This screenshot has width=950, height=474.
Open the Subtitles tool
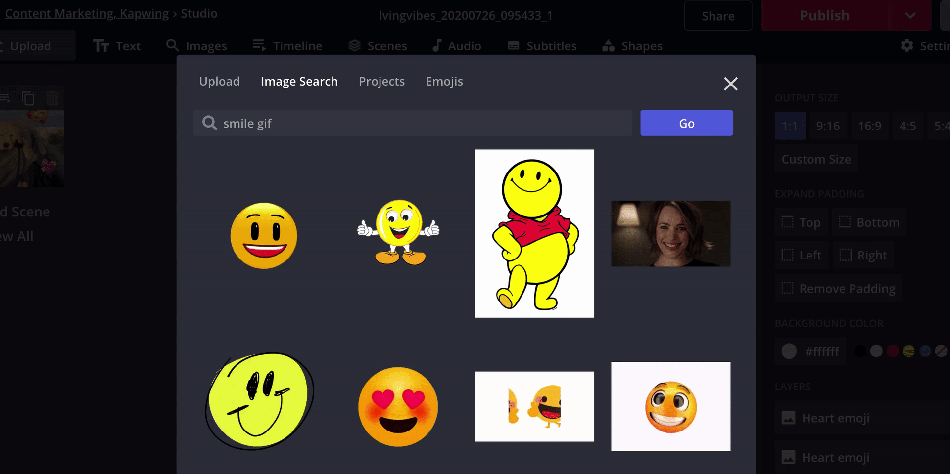point(542,46)
